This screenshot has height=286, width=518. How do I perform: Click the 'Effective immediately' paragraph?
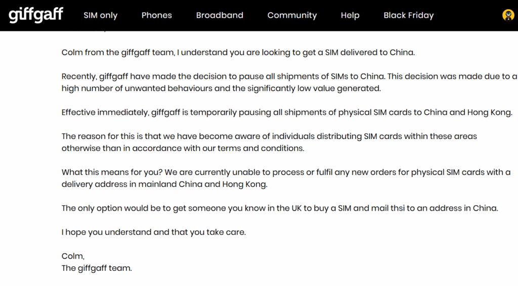coord(287,112)
